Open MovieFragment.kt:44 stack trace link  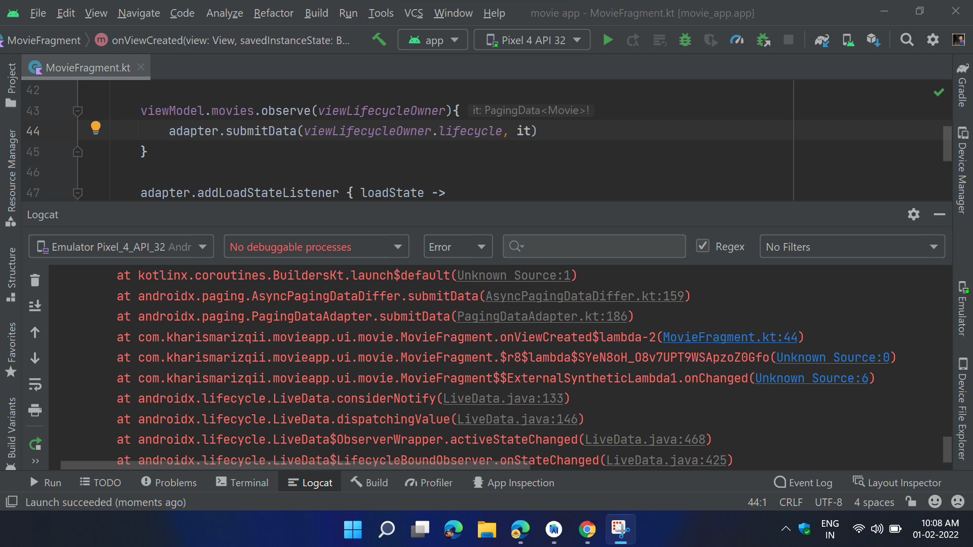tap(730, 337)
